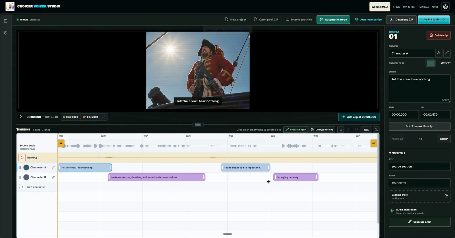Click the expand range icon beside OUT time
The width and height of the screenshot is (455, 238).
(x=104, y=117)
